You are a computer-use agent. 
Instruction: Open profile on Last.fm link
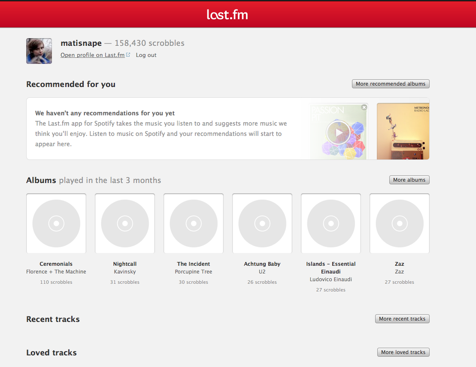[x=93, y=55]
